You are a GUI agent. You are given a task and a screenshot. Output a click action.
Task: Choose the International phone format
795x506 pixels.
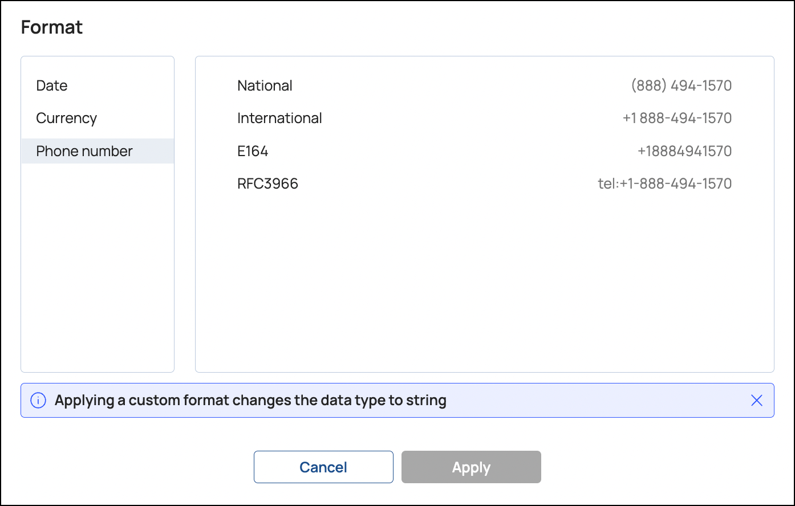tap(279, 118)
